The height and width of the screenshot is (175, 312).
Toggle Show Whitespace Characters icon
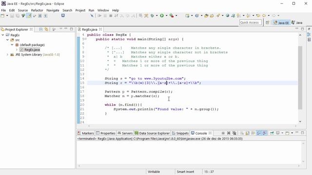(45, 16)
